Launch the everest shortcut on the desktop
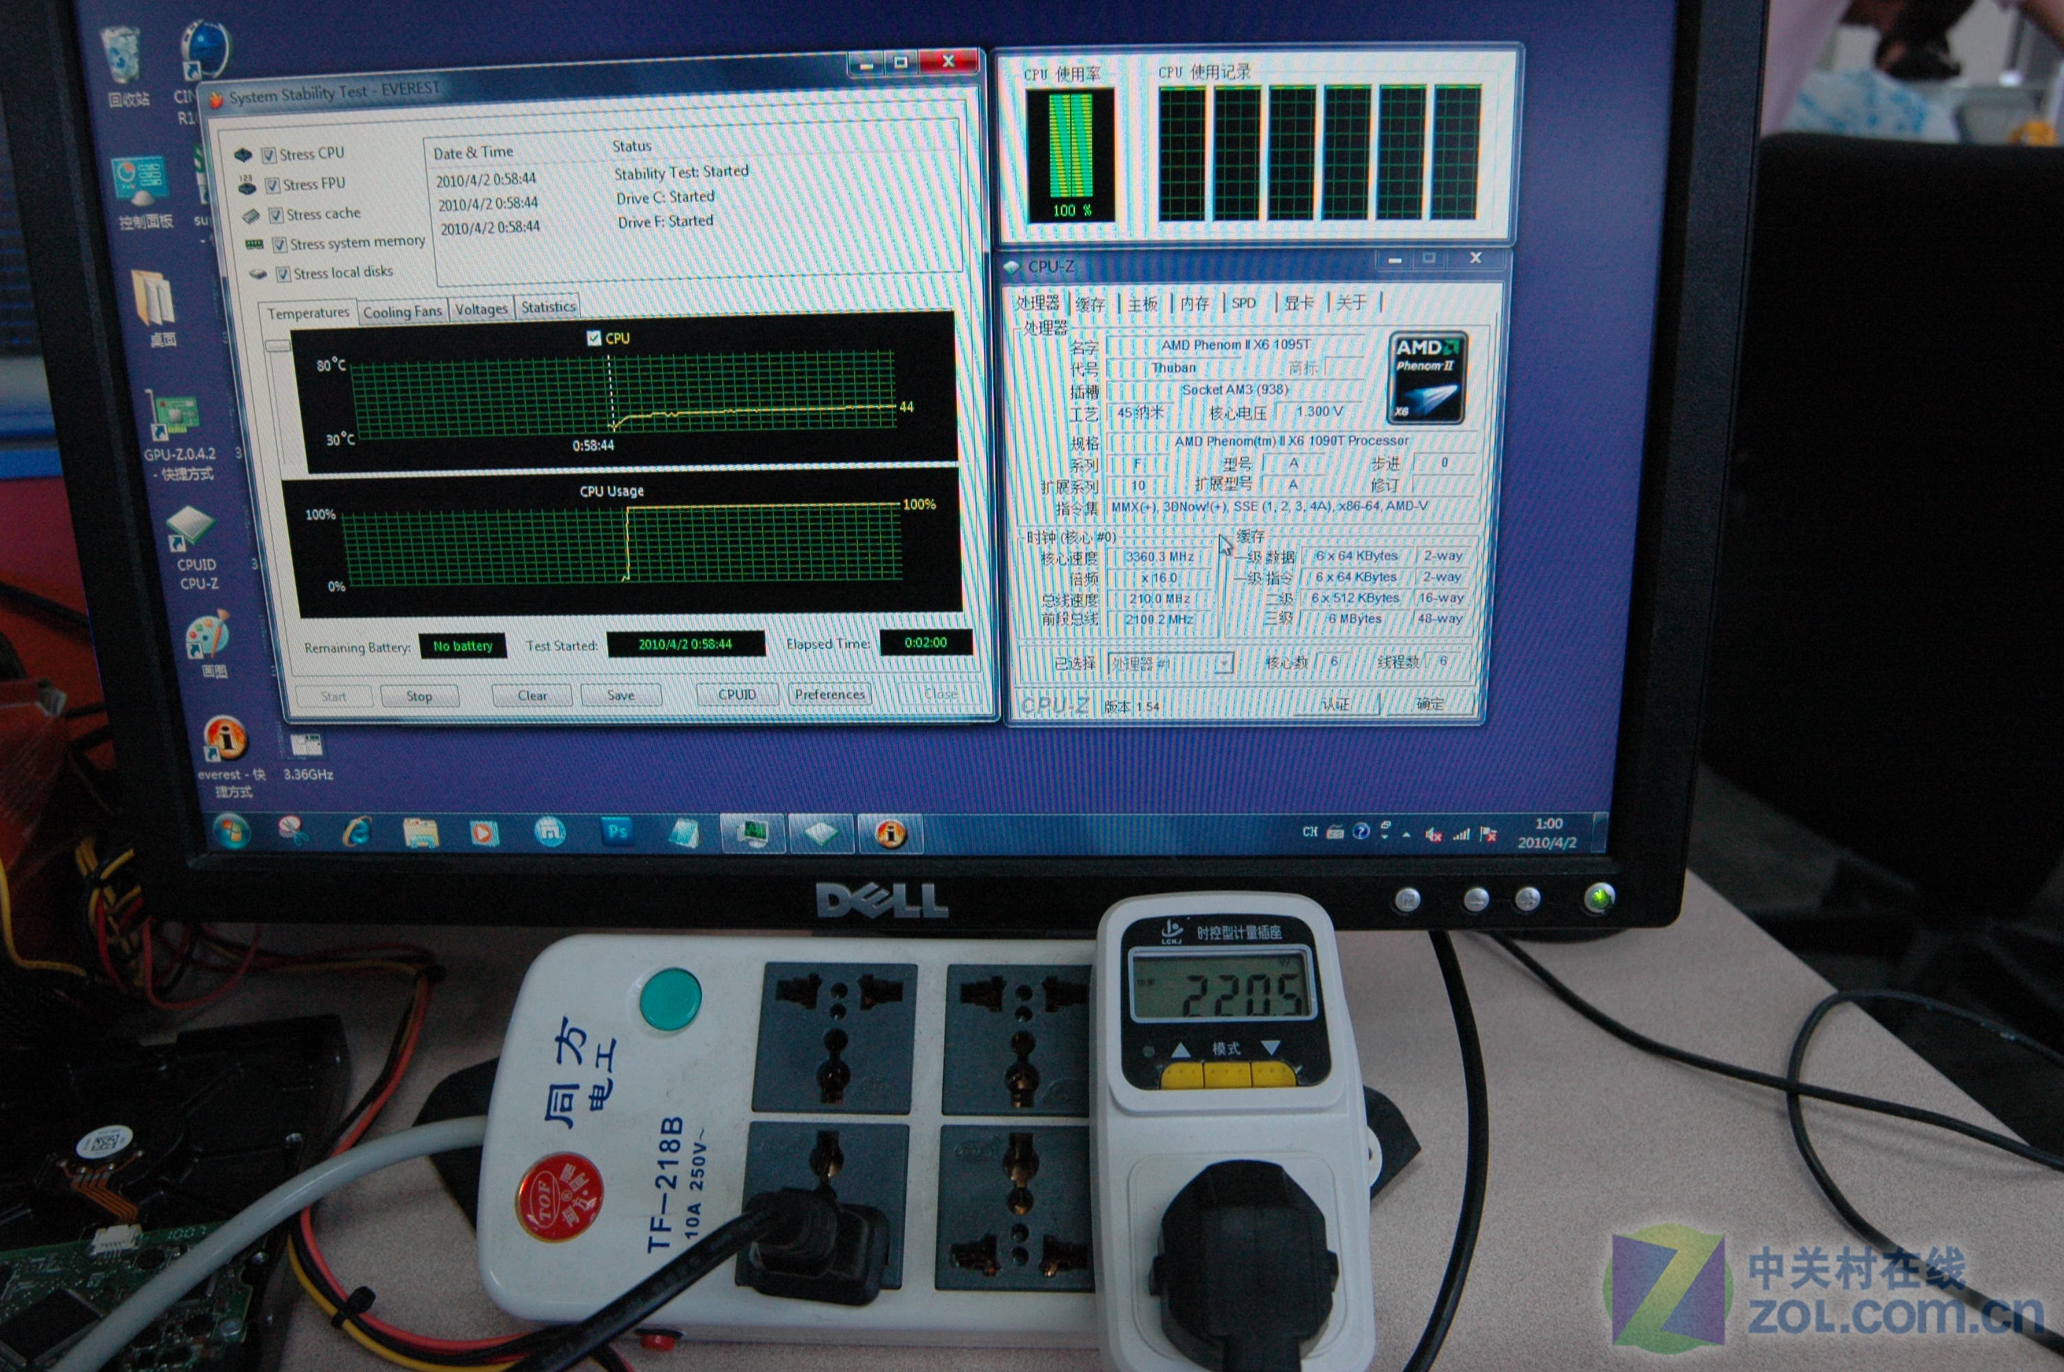2064x1372 pixels. [229, 757]
